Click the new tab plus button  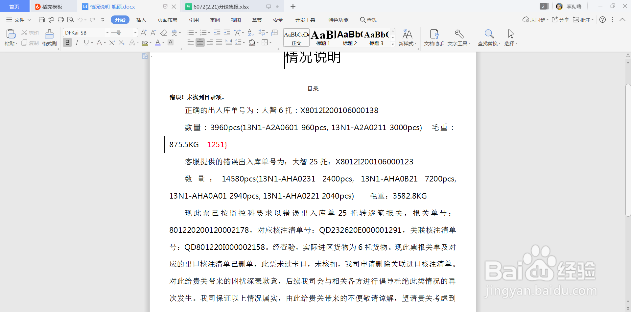(x=293, y=7)
